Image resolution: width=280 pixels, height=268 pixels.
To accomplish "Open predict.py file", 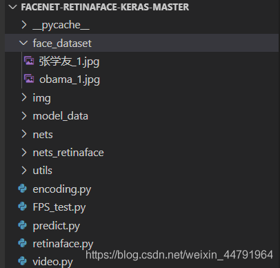I will tap(57, 226).
